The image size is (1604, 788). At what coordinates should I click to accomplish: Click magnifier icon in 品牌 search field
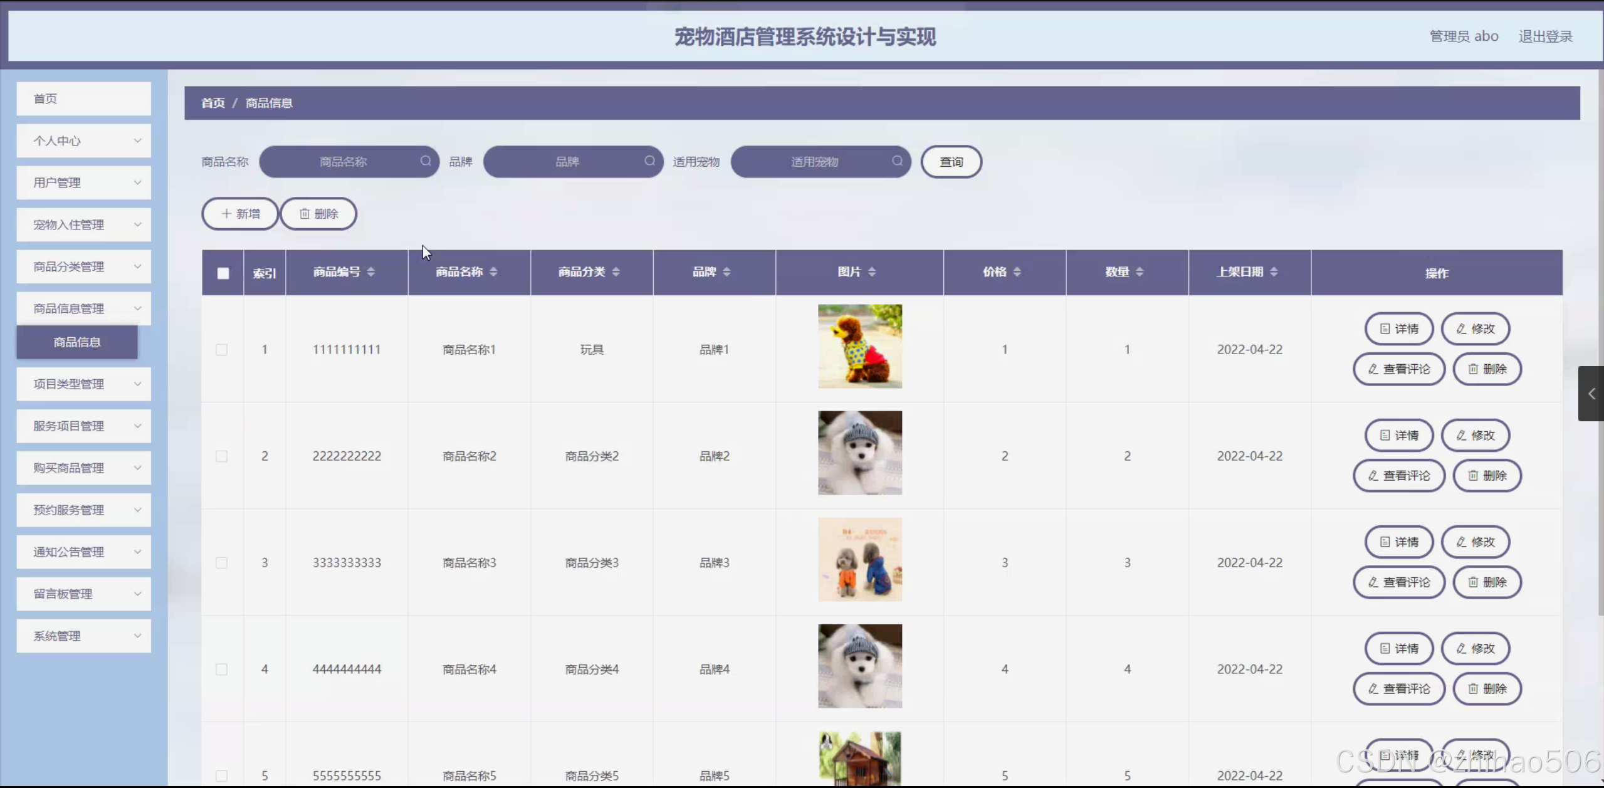(x=649, y=161)
